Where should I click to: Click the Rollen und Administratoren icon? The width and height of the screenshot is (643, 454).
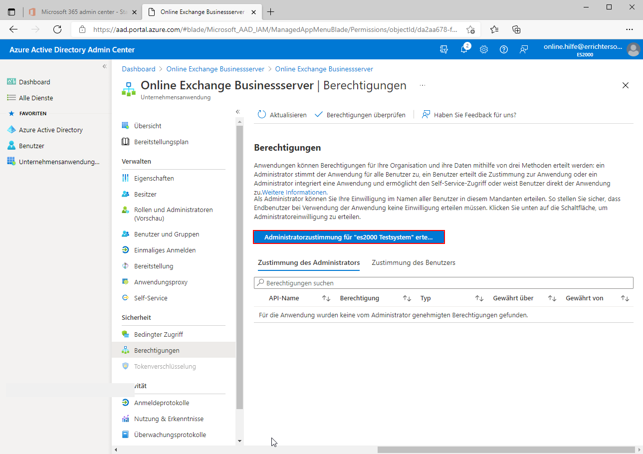click(126, 210)
